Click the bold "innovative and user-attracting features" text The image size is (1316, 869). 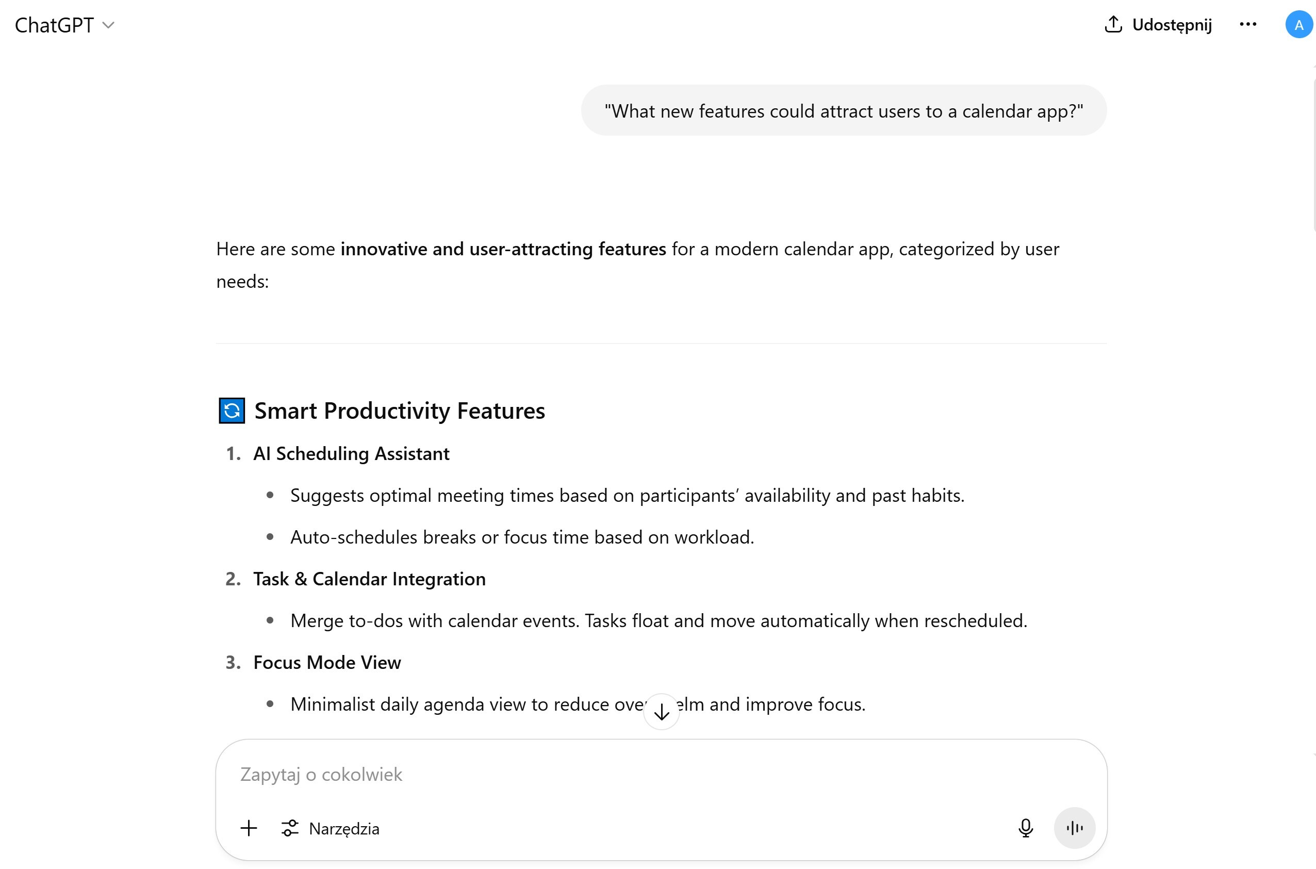[503, 250]
